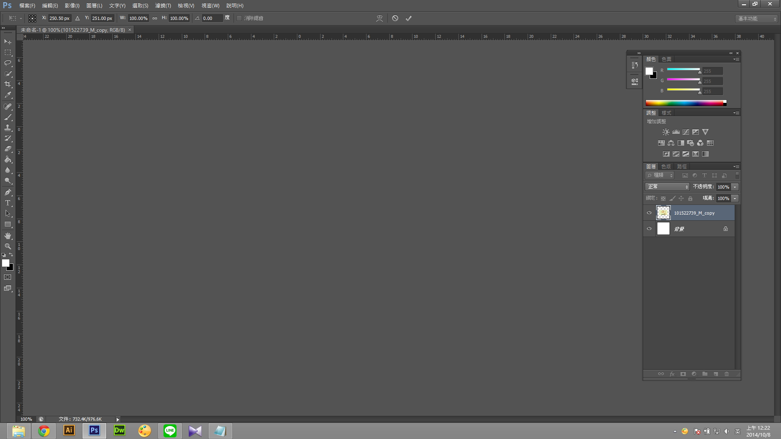Switch to the Swatches tab

pyautogui.click(x=666, y=59)
